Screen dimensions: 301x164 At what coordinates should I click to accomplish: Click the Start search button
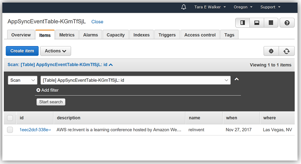pyautogui.click(x=51, y=102)
